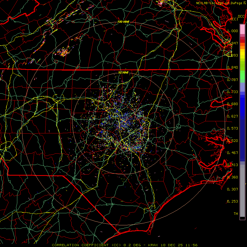Select the 0.840 scale value

coord(232,68)
